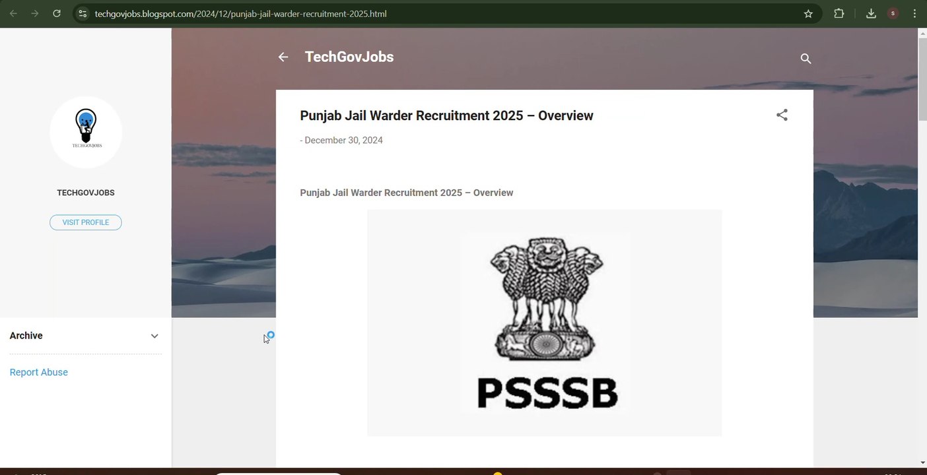Click the browser forward arrow

coord(35,13)
